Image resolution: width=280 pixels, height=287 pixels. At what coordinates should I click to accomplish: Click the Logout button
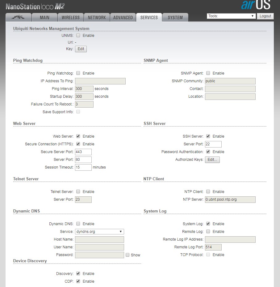click(x=265, y=16)
